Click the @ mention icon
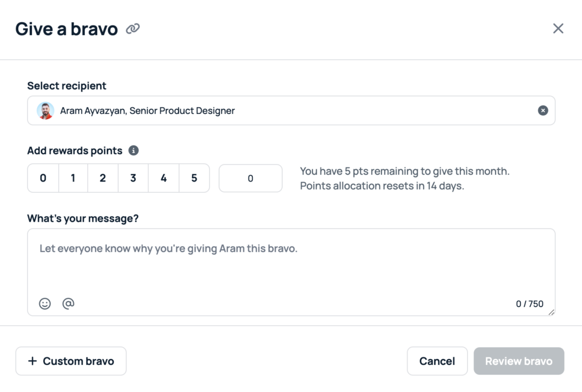The width and height of the screenshot is (582, 392). (68, 304)
